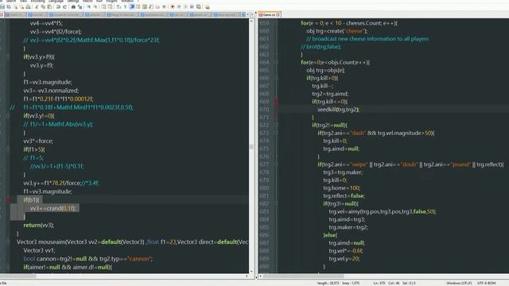The height and width of the screenshot is (286, 509).
Task: Click the "Ln : 670" status entry
Action: (379, 283)
